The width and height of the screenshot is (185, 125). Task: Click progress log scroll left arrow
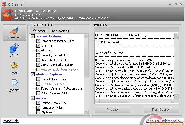tap(97, 101)
